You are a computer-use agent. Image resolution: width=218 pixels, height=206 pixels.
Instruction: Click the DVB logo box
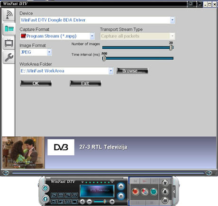61,147
